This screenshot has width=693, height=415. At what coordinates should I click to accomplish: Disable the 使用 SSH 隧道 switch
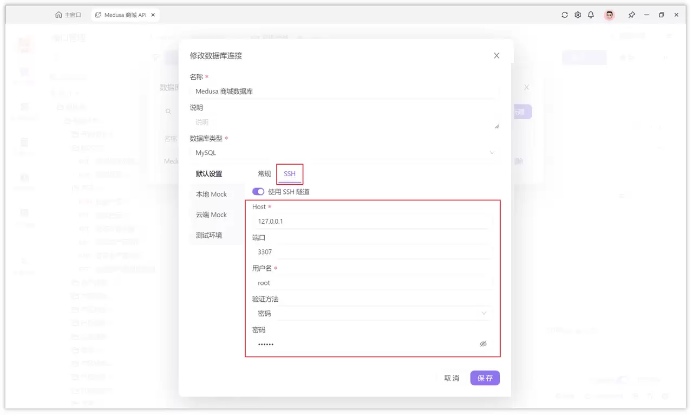(258, 192)
